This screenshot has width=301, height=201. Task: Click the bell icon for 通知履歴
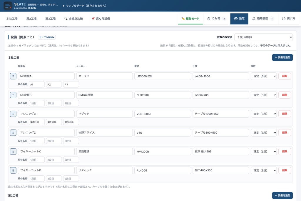254,19
